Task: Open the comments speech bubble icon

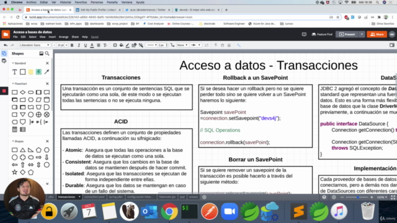Action: [304, 35]
